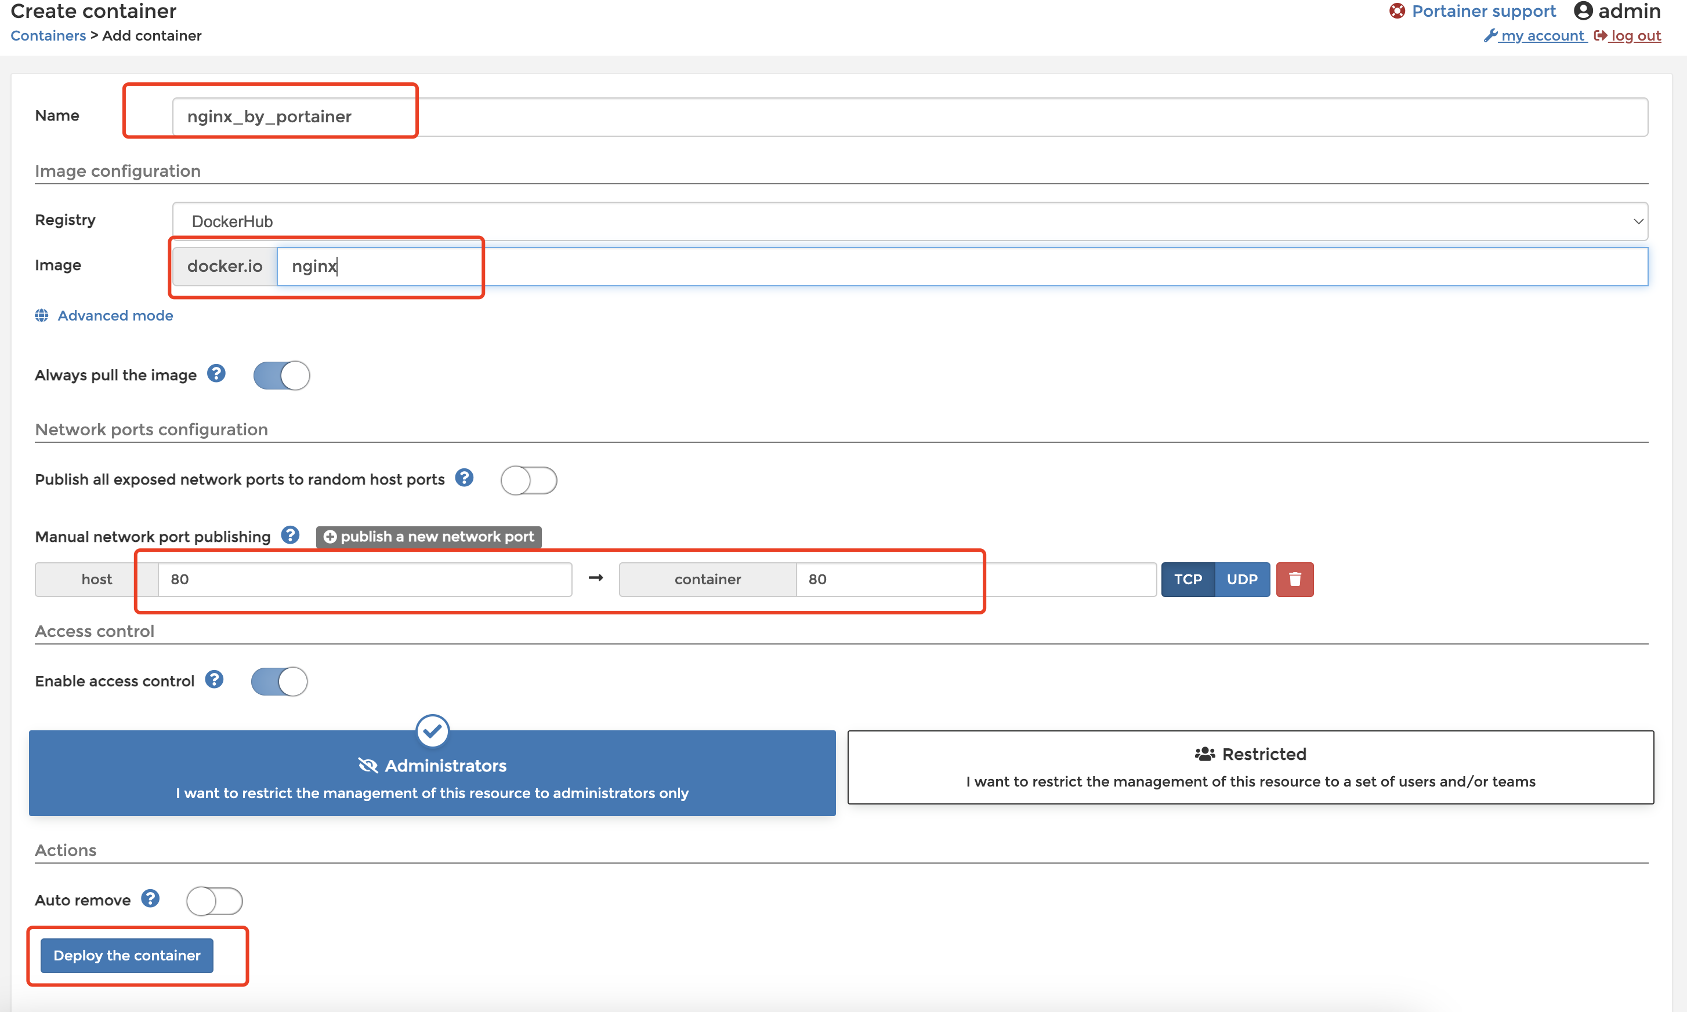Click the admin user avatar icon

click(1583, 11)
